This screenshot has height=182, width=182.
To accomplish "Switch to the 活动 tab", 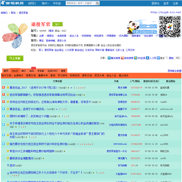I will [x=32, y=71].
